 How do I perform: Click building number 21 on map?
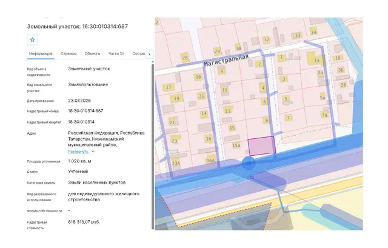[x=172, y=122]
